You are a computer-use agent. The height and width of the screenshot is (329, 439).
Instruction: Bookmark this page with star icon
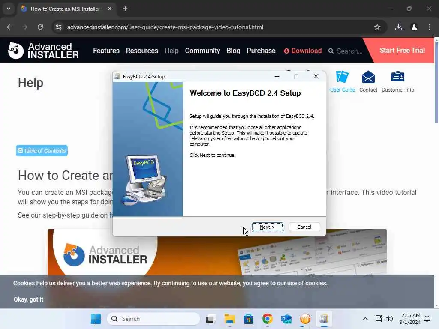click(x=377, y=27)
